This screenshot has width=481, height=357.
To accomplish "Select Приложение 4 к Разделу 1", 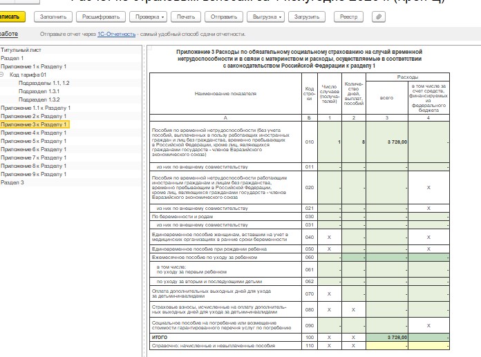I will coord(33,133).
